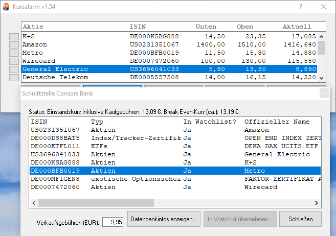336x236 pixels.
Task: Click the Offizieller Name column header
Action: click(277, 122)
